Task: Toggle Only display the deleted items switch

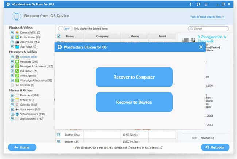Action: (x=65, y=29)
